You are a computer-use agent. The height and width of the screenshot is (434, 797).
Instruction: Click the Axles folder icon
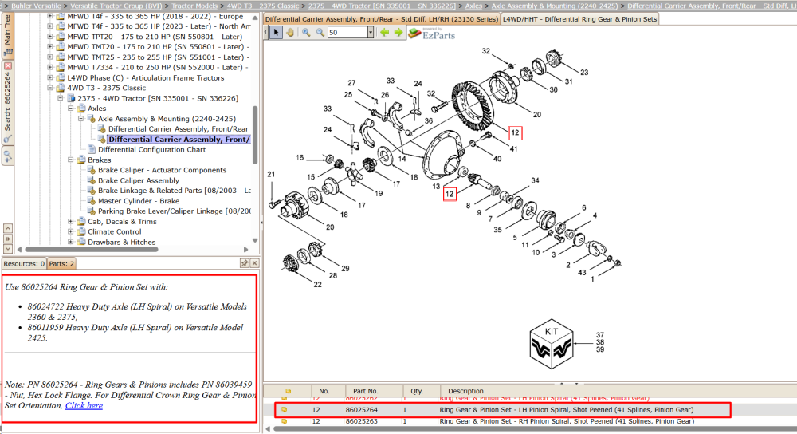point(81,108)
